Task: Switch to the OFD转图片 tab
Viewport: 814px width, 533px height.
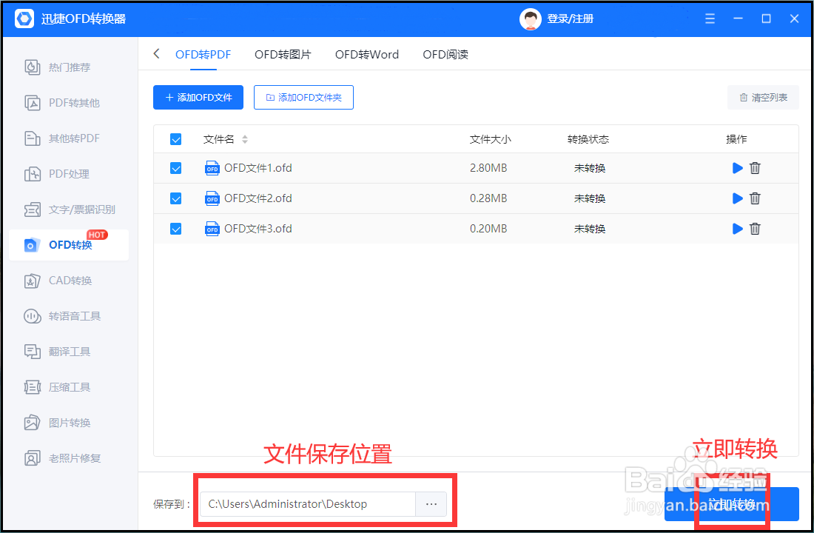Action: (x=283, y=55)
